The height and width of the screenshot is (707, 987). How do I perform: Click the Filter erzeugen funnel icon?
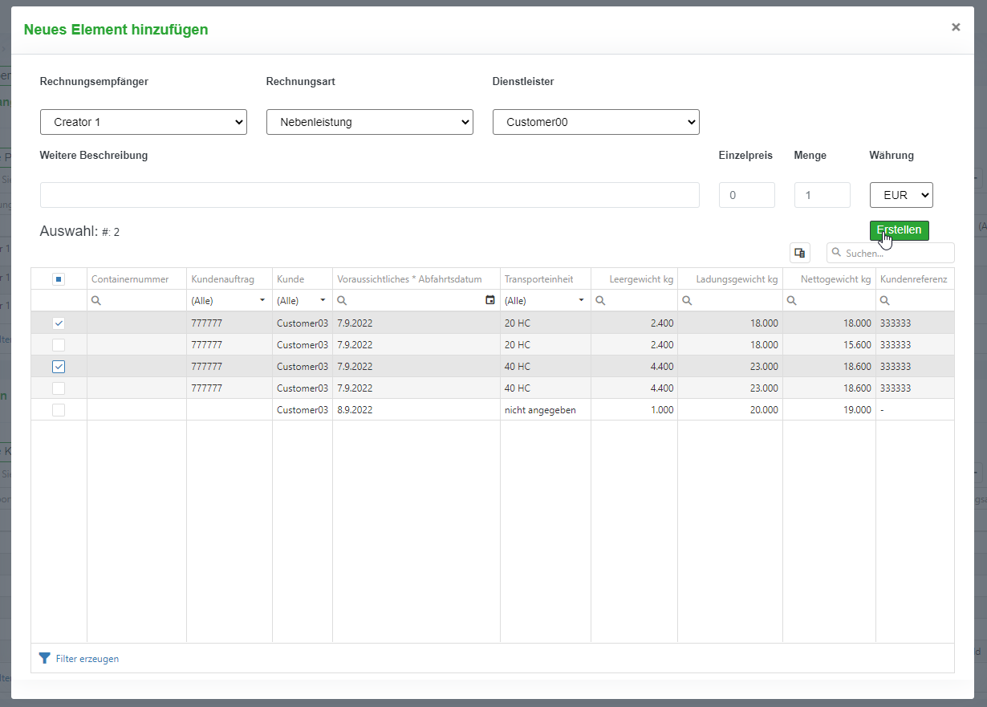pos(45,658)
